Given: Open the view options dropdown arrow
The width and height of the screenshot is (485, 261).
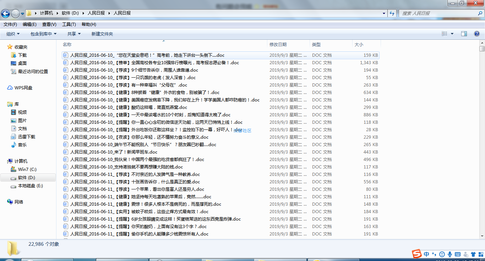Looking at the screenshot, I should 452,34.
